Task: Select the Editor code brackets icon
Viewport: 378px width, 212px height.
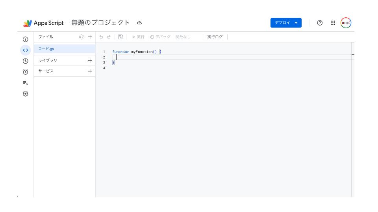Action: click(x=25, y=50)
